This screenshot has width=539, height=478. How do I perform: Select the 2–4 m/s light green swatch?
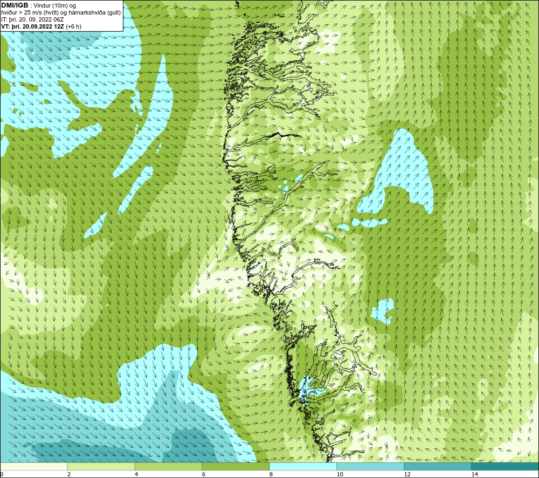point(101,467)
